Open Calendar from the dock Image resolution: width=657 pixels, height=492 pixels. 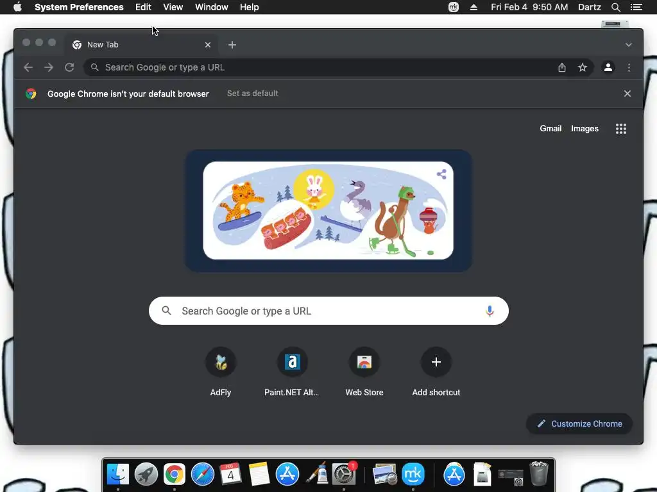pyautogui.click(x=231, y=475)
